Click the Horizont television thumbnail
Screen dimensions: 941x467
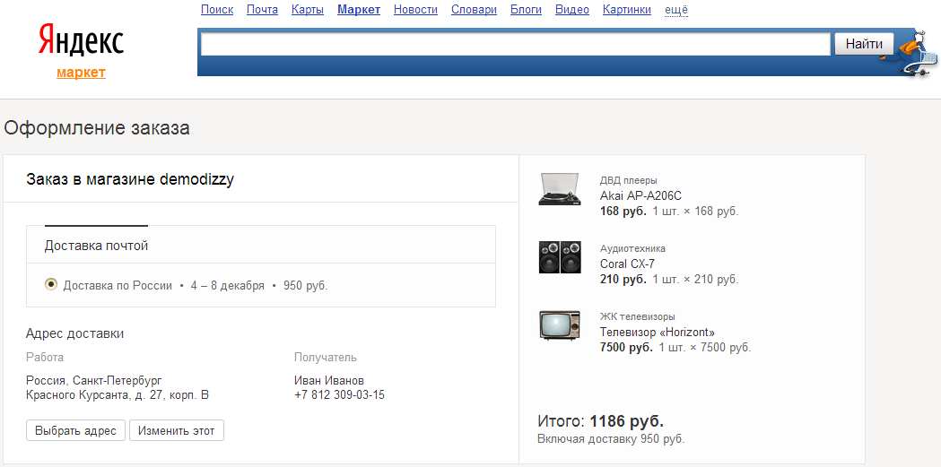tap(559, 325)
